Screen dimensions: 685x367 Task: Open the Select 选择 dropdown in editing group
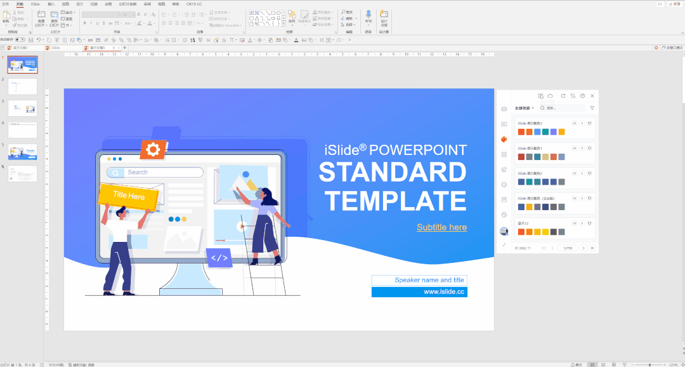(x=349, y=25)
